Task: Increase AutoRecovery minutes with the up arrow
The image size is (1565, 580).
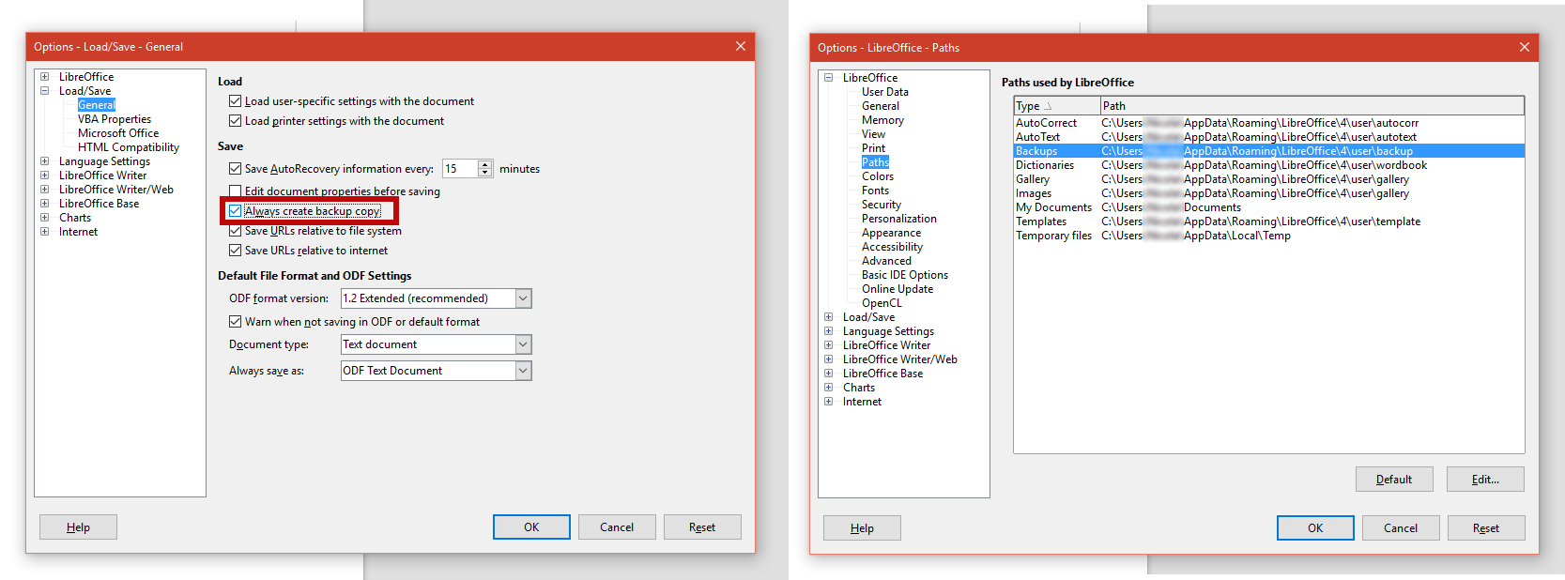Action: (x=485, y=164)
